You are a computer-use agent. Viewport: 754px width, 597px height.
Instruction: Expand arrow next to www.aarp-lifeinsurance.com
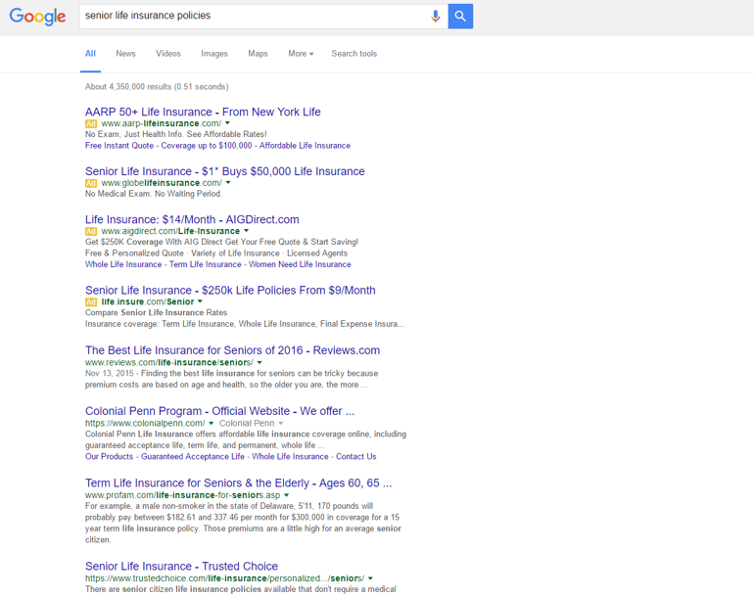228,124
